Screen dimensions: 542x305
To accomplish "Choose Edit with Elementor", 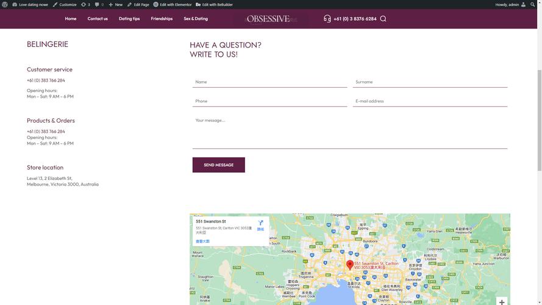I will click(173, 4).
